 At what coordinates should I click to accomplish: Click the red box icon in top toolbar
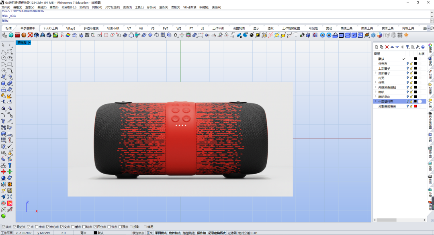coord(17,35)
